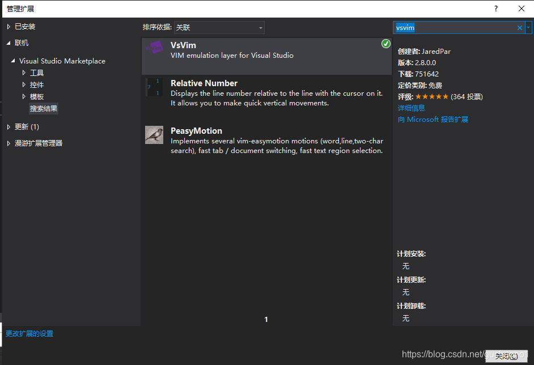
Task: Open 向 Microsoft 报告扩展 link
Action: point(433,120)
